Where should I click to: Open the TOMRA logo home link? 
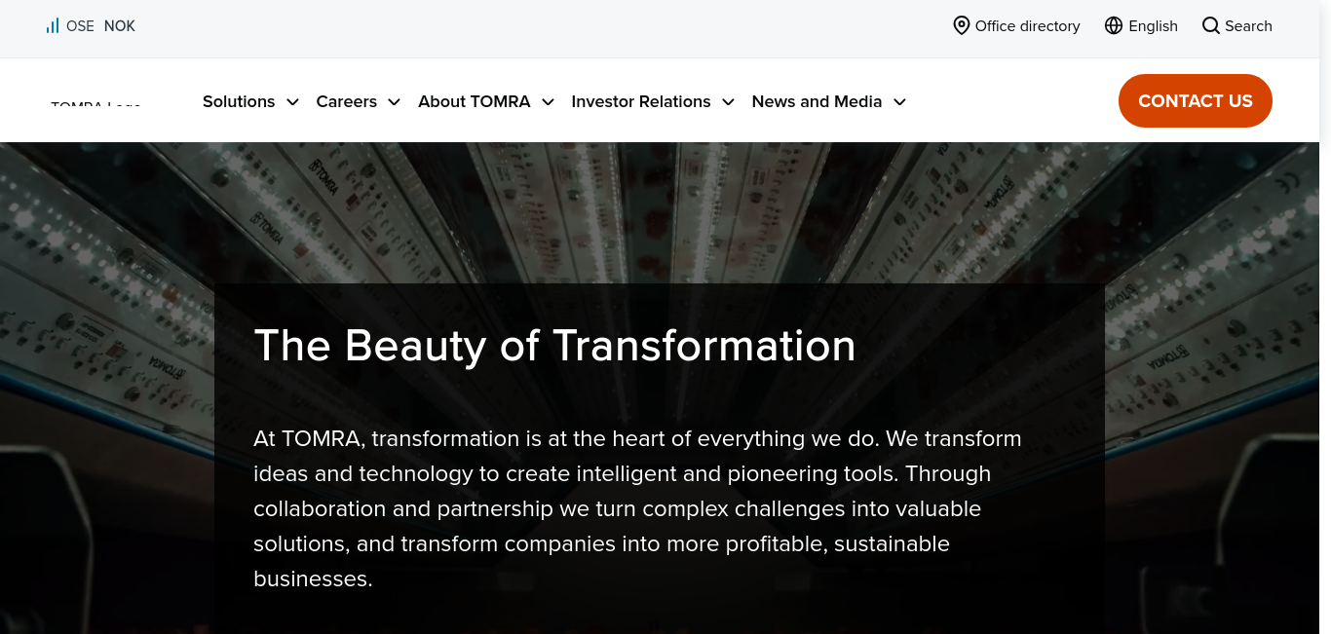click(95, 101)
